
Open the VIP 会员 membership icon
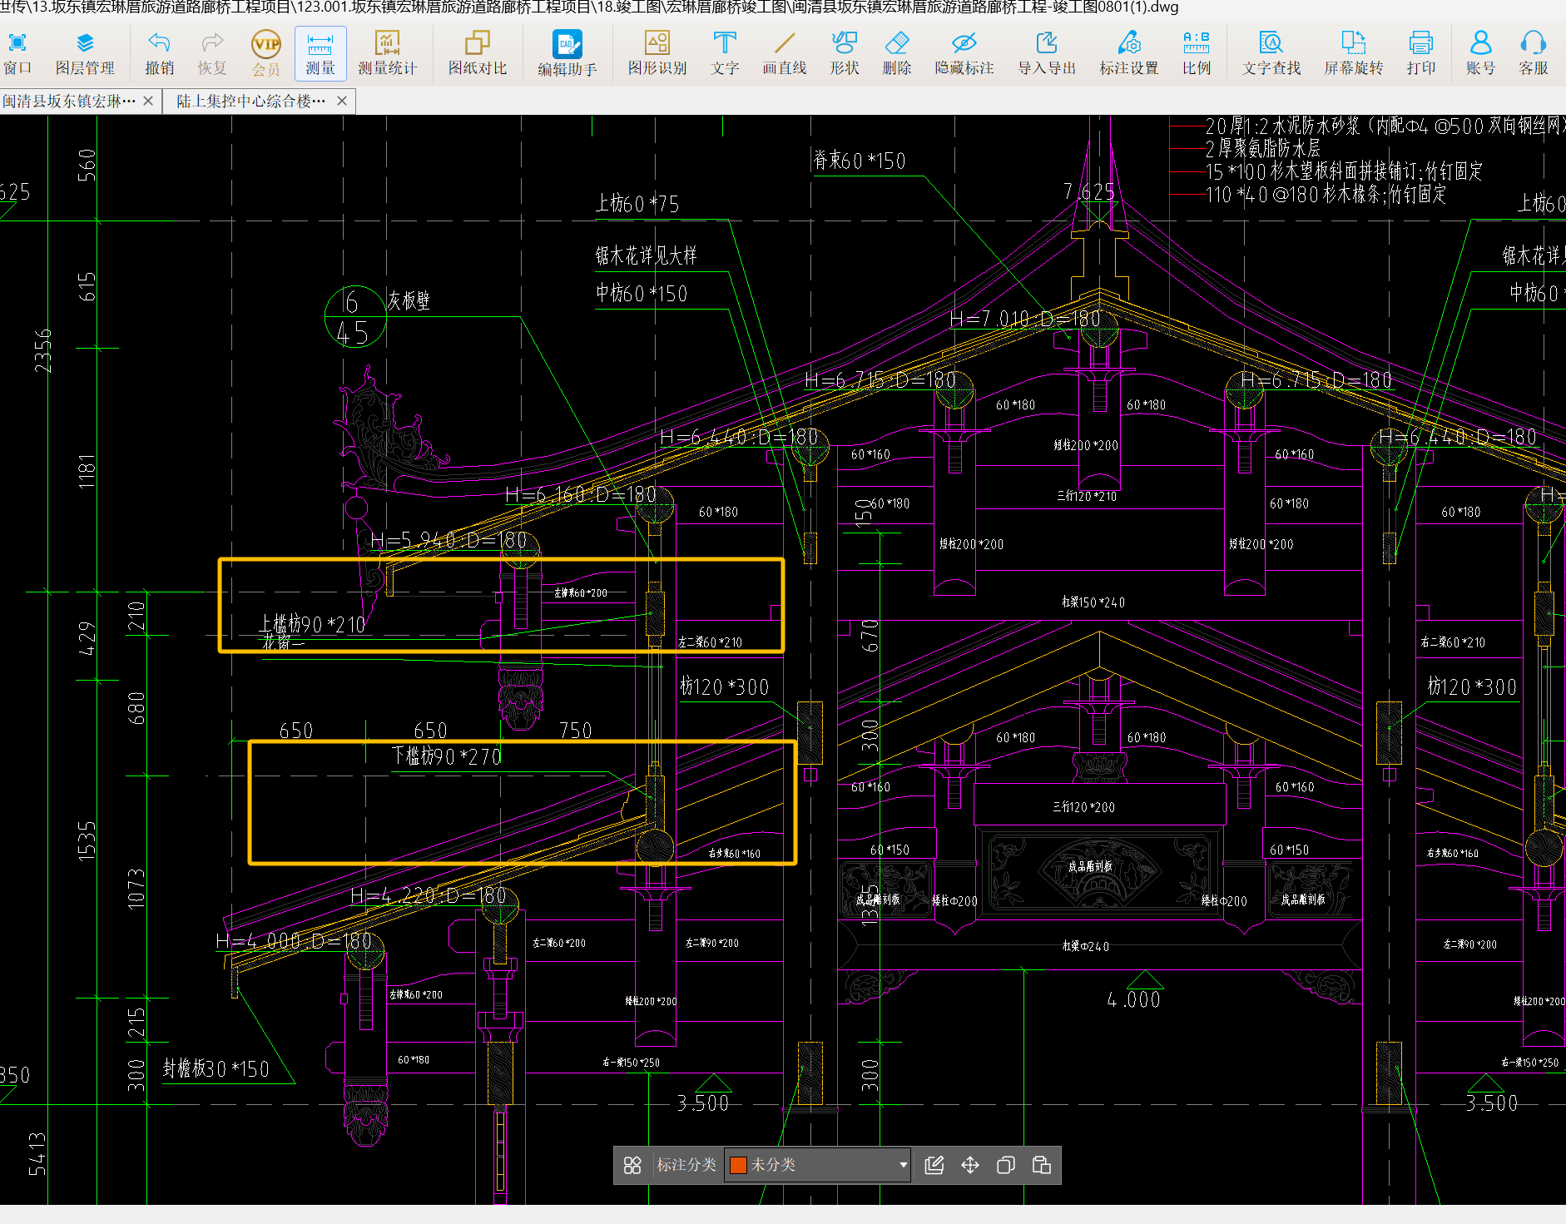tap(266, 53)
